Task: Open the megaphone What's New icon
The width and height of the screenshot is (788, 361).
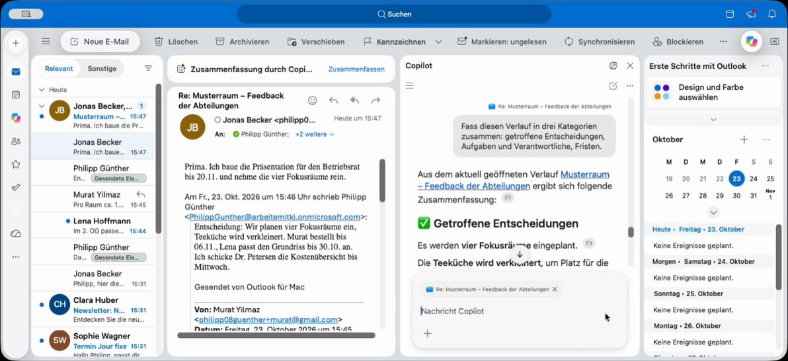Action: (752, 14)
